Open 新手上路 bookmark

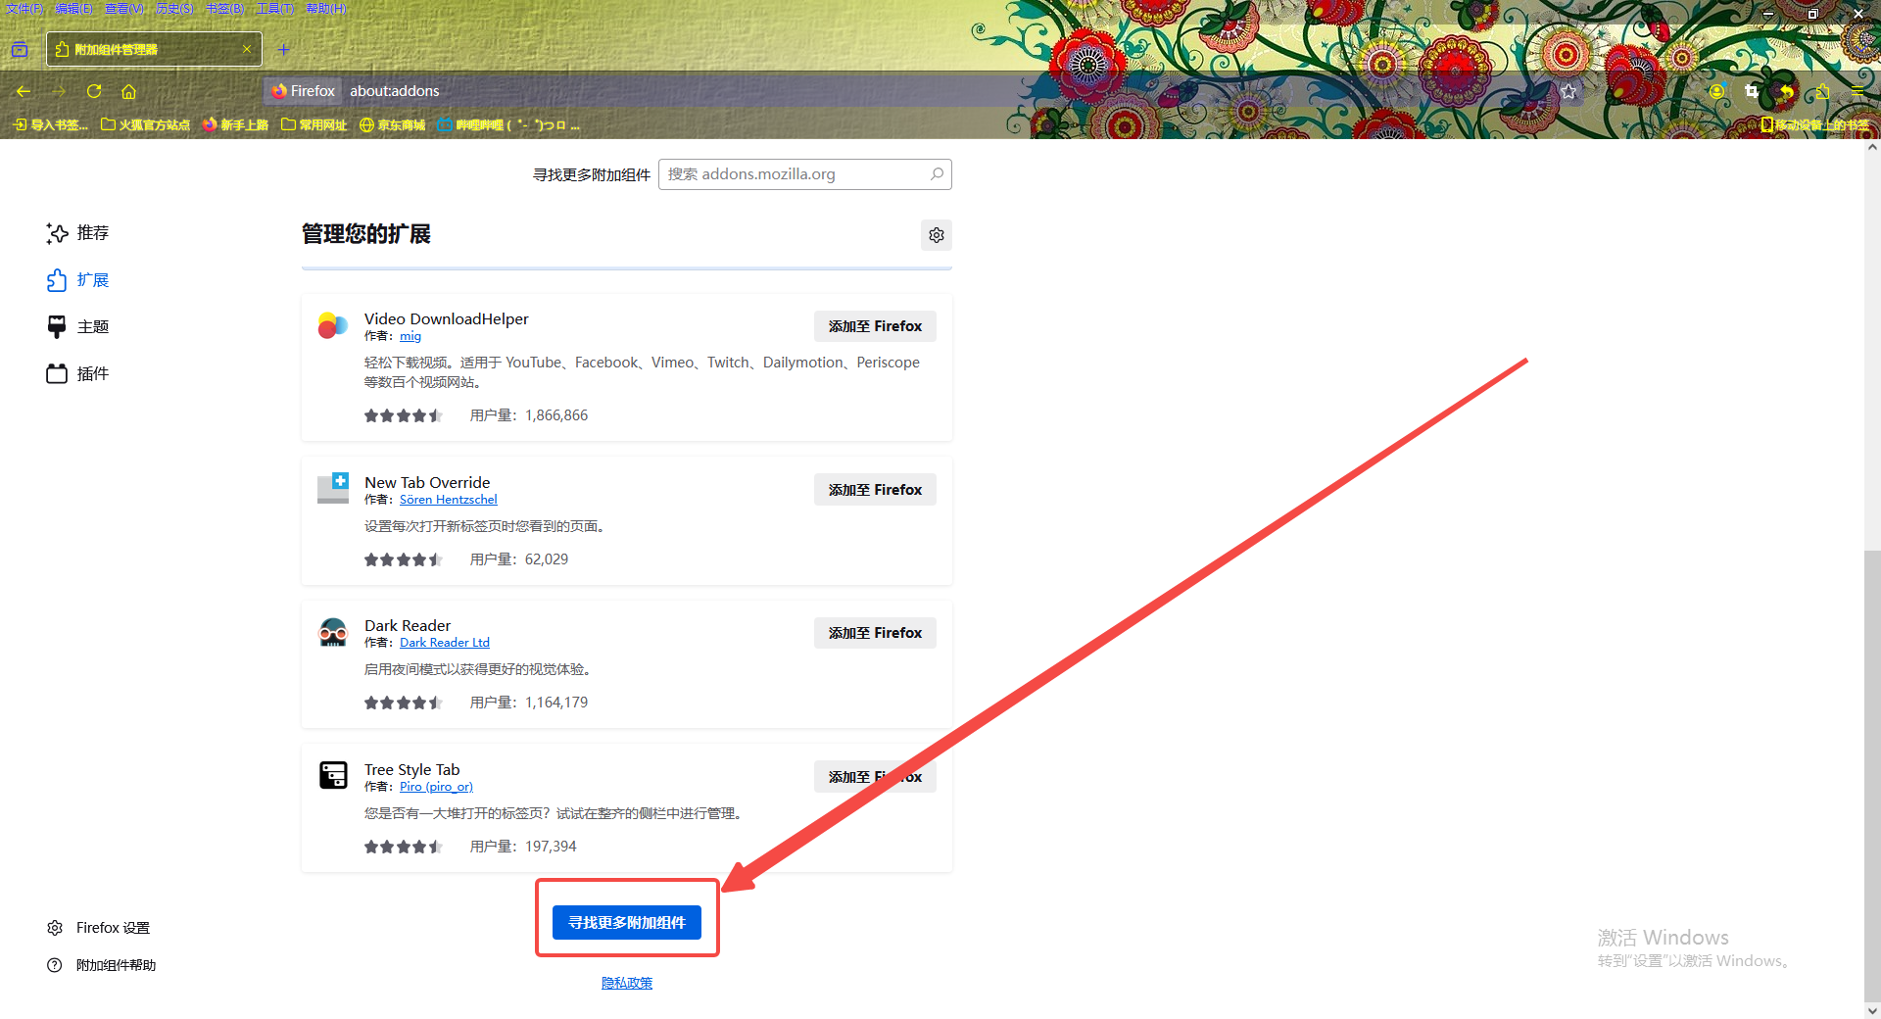[235, 124]
